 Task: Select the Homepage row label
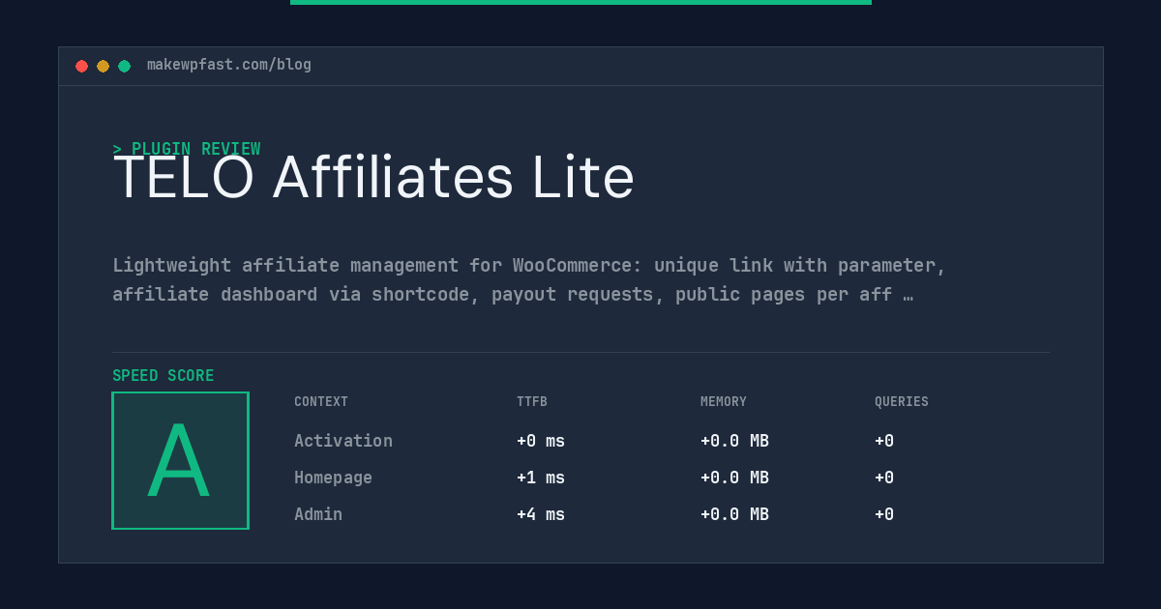click(333, 478)
